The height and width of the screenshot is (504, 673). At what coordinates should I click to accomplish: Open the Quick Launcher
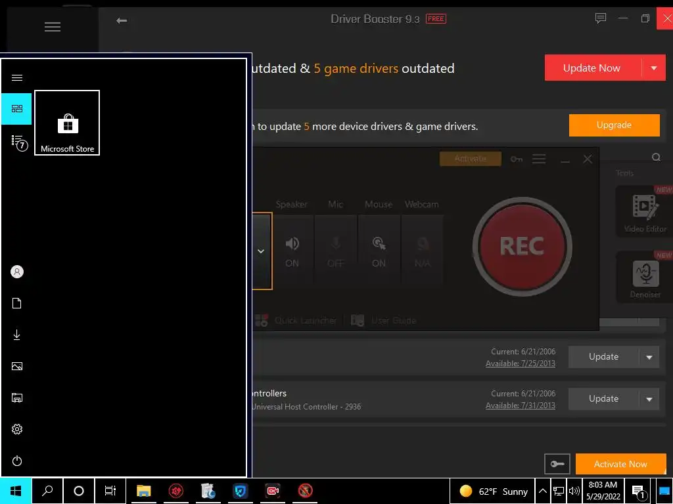[296, 320]
